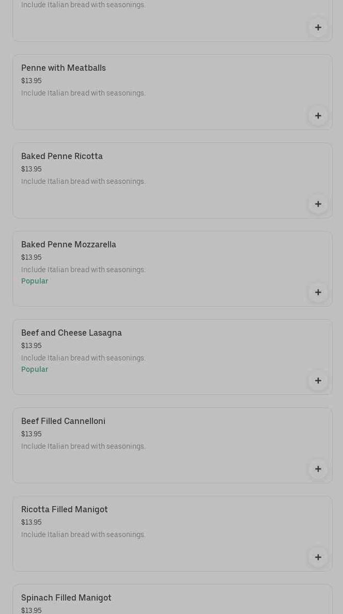Click the Ricotta Filled Manigot description text
This screenshot has width=343, height=614.
pyautogui.click(x=83, y=535)
